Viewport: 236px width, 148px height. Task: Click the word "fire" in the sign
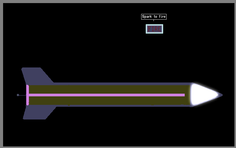[162, 17]
